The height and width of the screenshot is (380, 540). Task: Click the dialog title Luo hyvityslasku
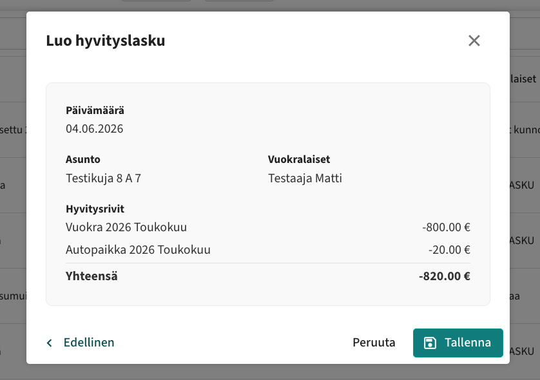[x=106, y=41]
